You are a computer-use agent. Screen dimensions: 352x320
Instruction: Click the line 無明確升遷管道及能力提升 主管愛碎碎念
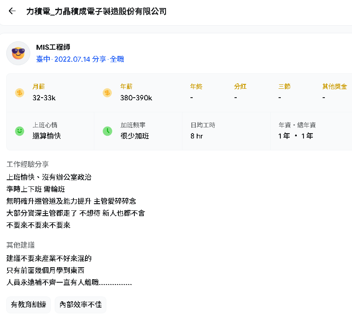click(x=71, y=201)
